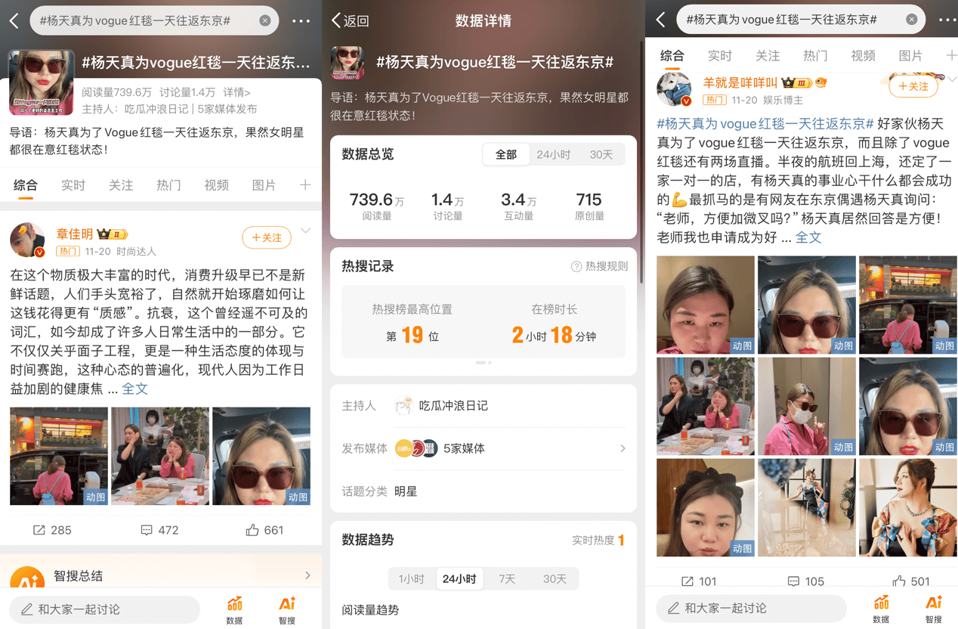
Task: Open 数据 icon in right panel bottom bar
Action: tap(882, 609)
